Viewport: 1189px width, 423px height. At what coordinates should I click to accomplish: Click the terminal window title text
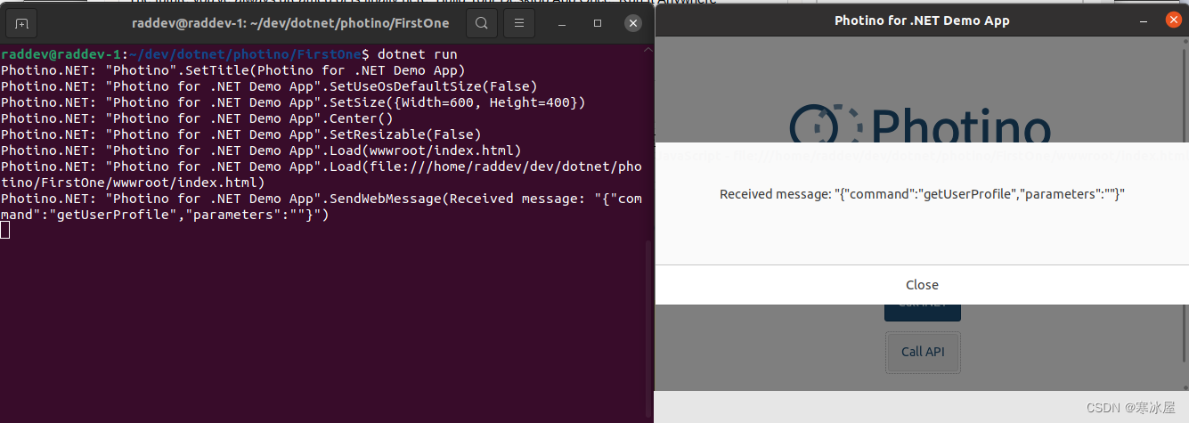[290, 23]
